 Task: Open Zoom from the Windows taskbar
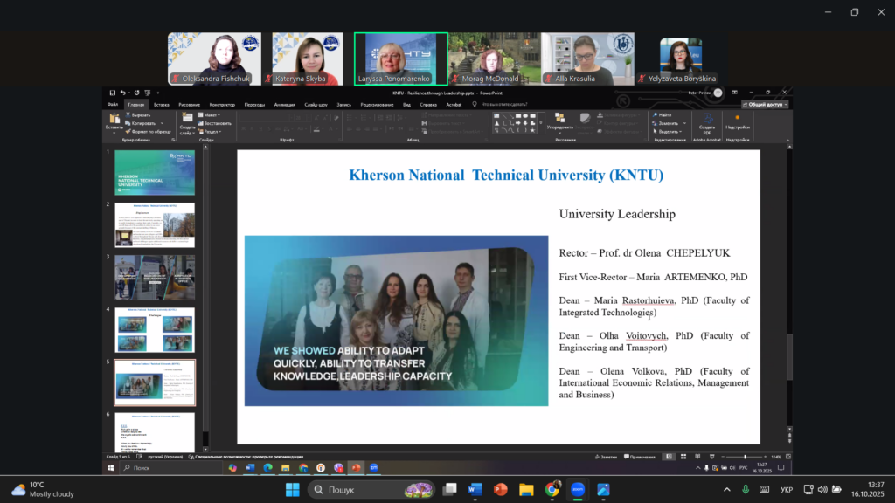pos(578,489)
